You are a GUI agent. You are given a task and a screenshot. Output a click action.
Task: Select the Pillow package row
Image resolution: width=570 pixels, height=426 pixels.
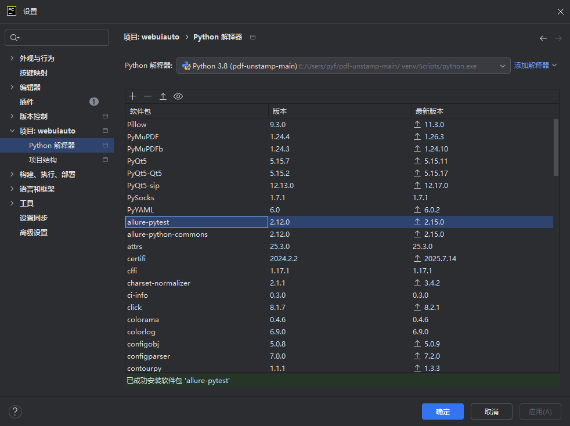339,124
